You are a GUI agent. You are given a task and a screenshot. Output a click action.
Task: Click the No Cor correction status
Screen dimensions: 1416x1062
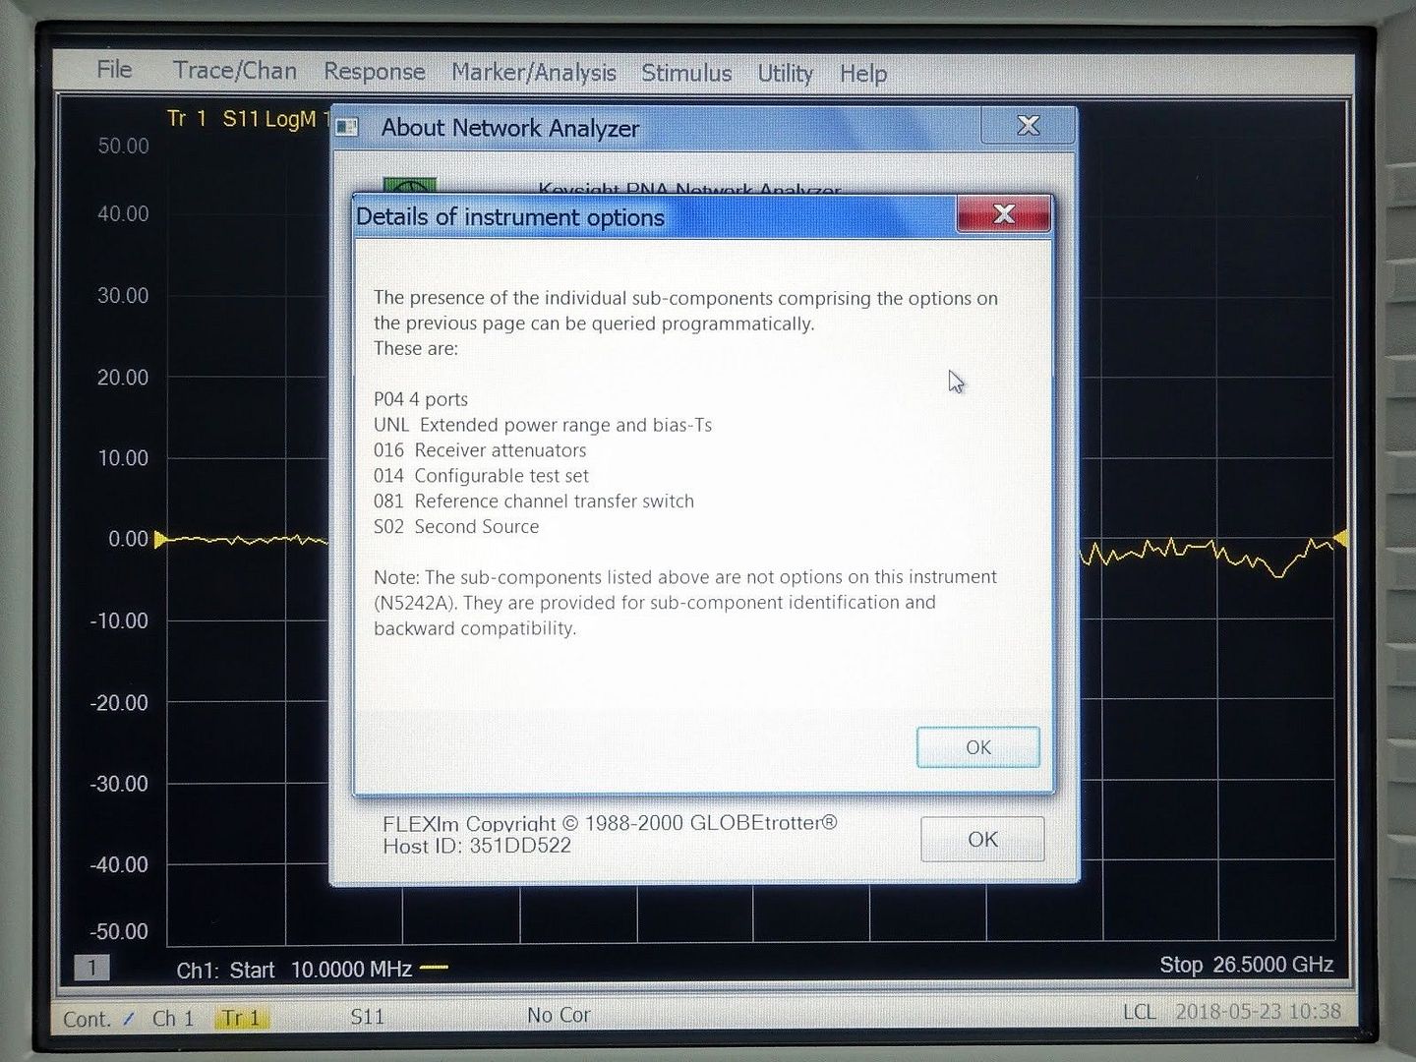point(559,1015)
